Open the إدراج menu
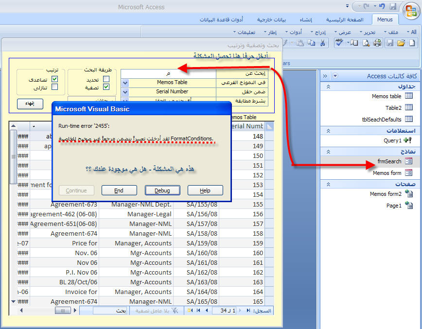Viewport: 422px width, 329px height. (318, 32)
